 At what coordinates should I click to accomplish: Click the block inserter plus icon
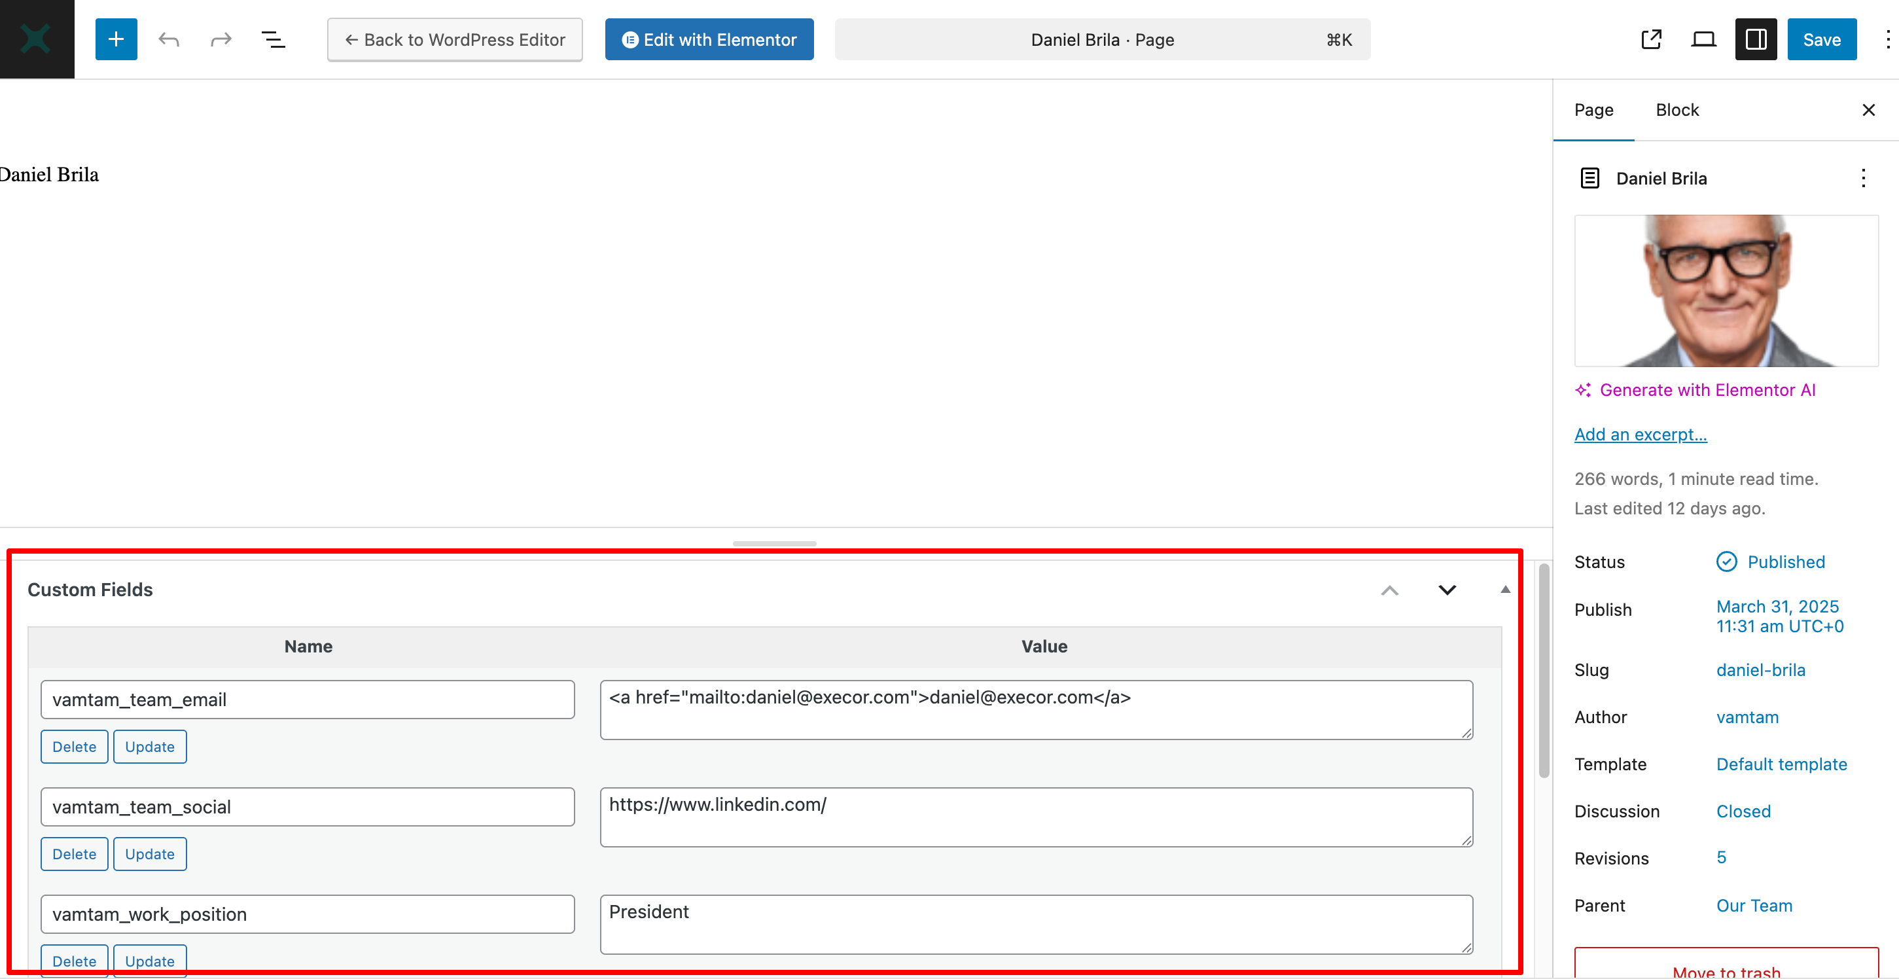116,39
